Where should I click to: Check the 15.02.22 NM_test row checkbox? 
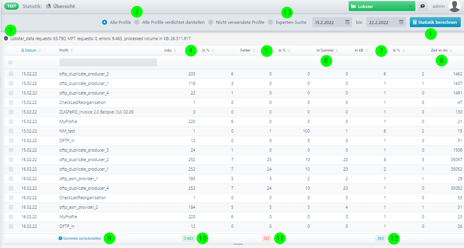[x=11, y=131]
